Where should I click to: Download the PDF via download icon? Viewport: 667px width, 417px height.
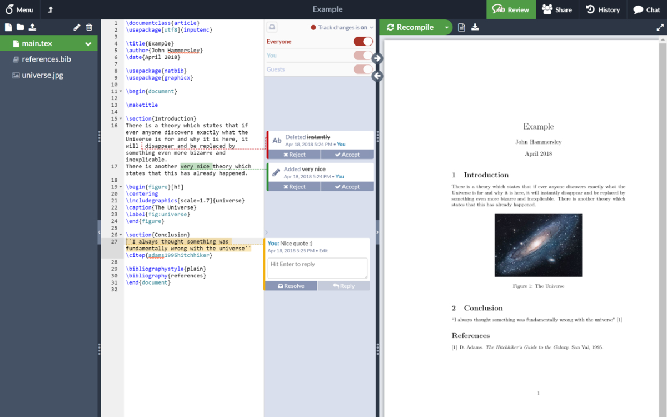(x=475, y=27)
